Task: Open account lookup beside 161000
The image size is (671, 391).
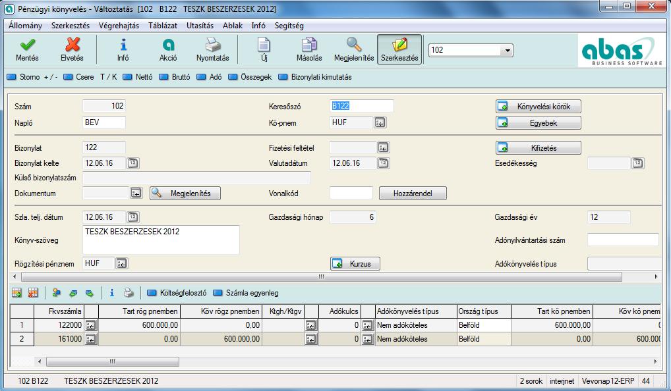Action: (91, 339)
